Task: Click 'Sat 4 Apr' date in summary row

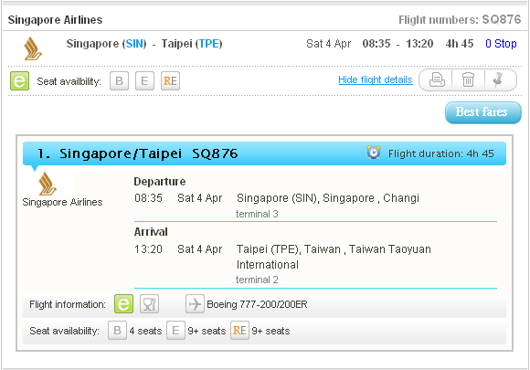Action: (329, 44)
